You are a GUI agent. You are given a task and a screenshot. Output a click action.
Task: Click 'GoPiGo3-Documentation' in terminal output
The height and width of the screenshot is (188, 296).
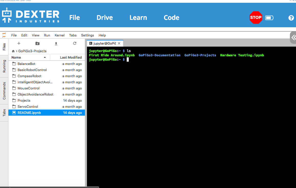160,55
